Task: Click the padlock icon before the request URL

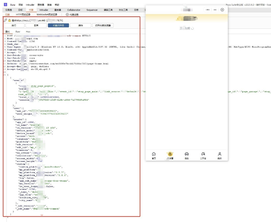Action: coord(9,20)
